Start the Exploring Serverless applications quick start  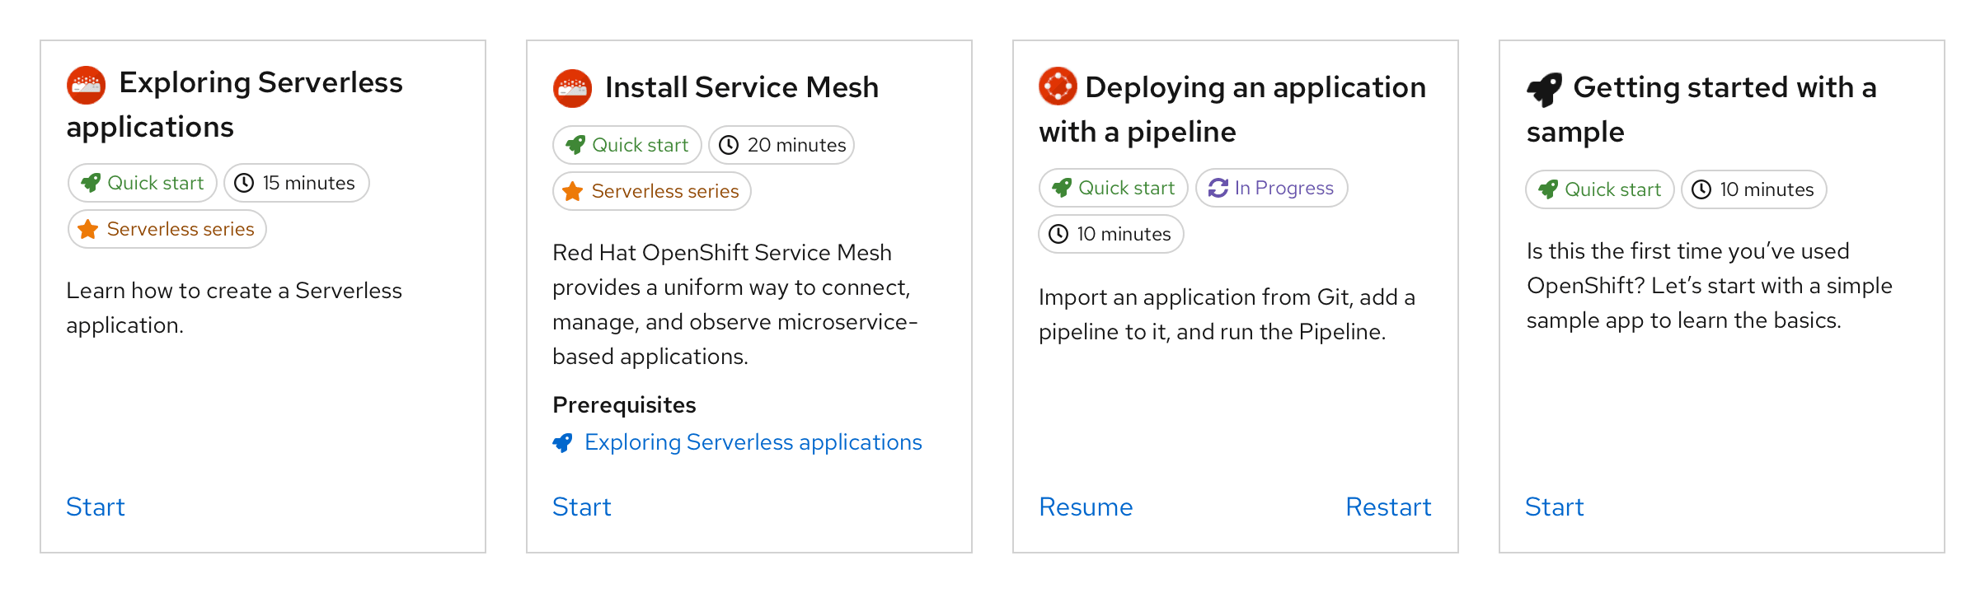click(x=96, y=507)
